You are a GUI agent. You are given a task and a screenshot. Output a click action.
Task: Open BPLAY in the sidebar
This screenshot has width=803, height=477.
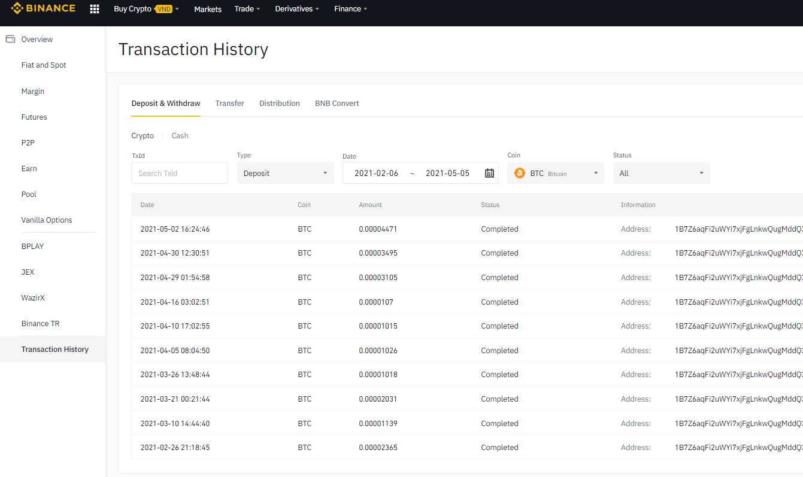[32, 247]
